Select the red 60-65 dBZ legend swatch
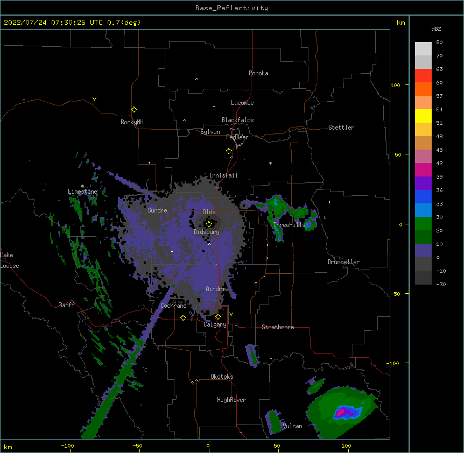Screen dimensions: 464x453 coord(423,76)
